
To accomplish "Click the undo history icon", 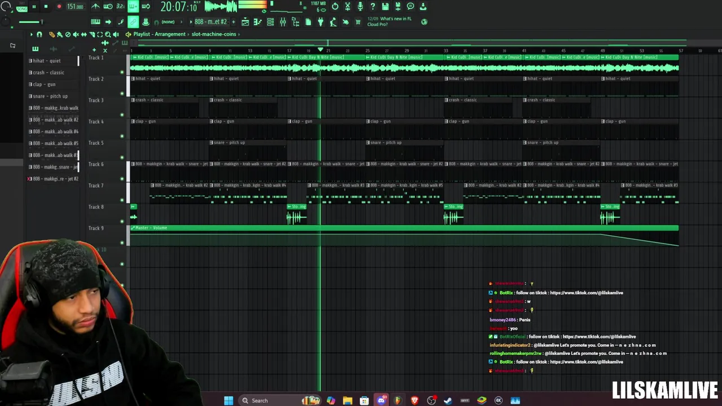I will tap(335, 7).
